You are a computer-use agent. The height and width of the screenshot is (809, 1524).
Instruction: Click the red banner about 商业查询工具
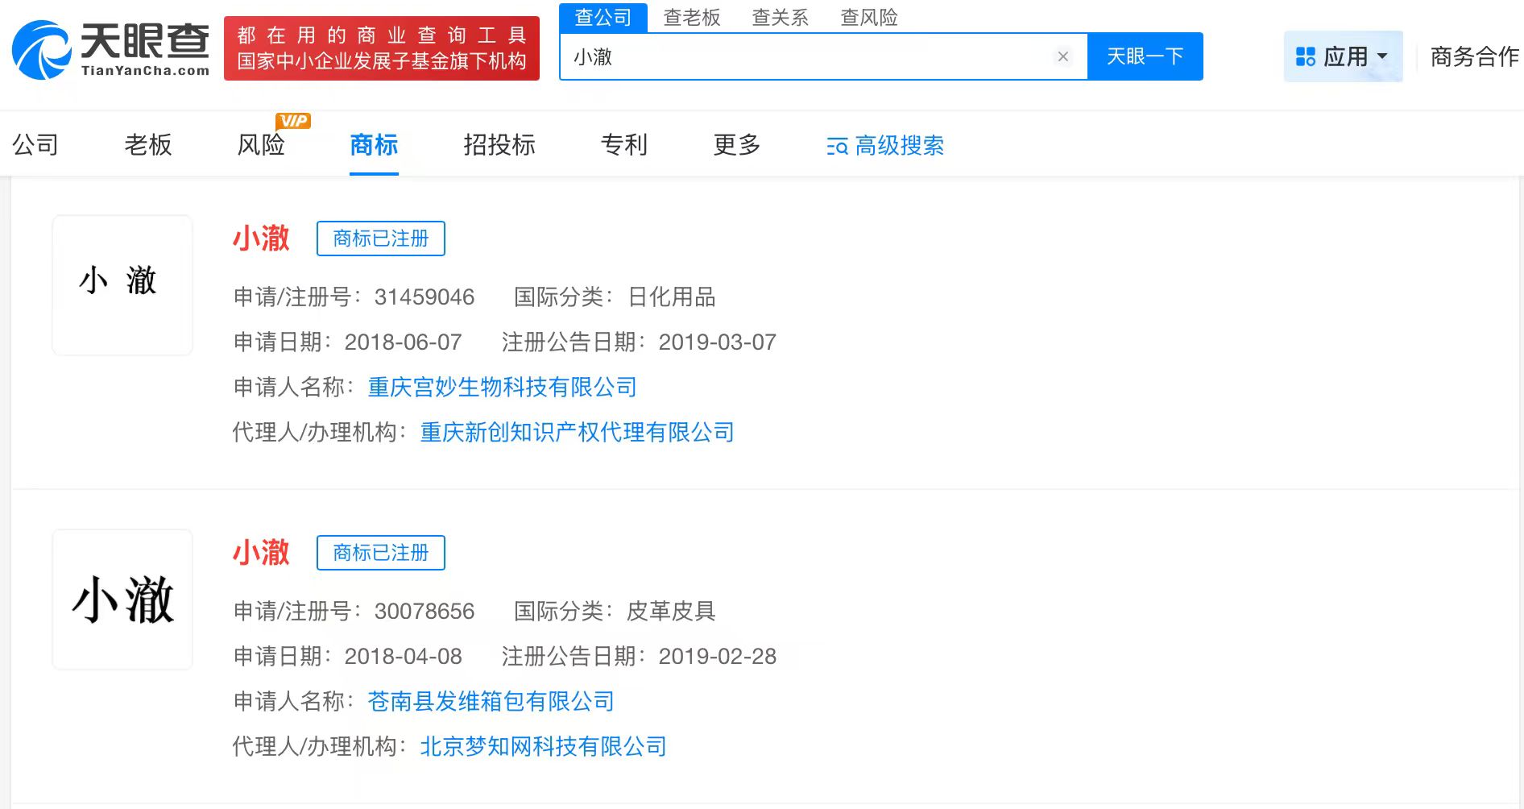click(381, 48)
